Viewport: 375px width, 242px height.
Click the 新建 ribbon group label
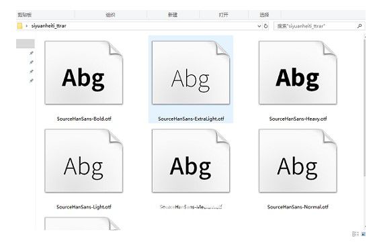(173, 15)
